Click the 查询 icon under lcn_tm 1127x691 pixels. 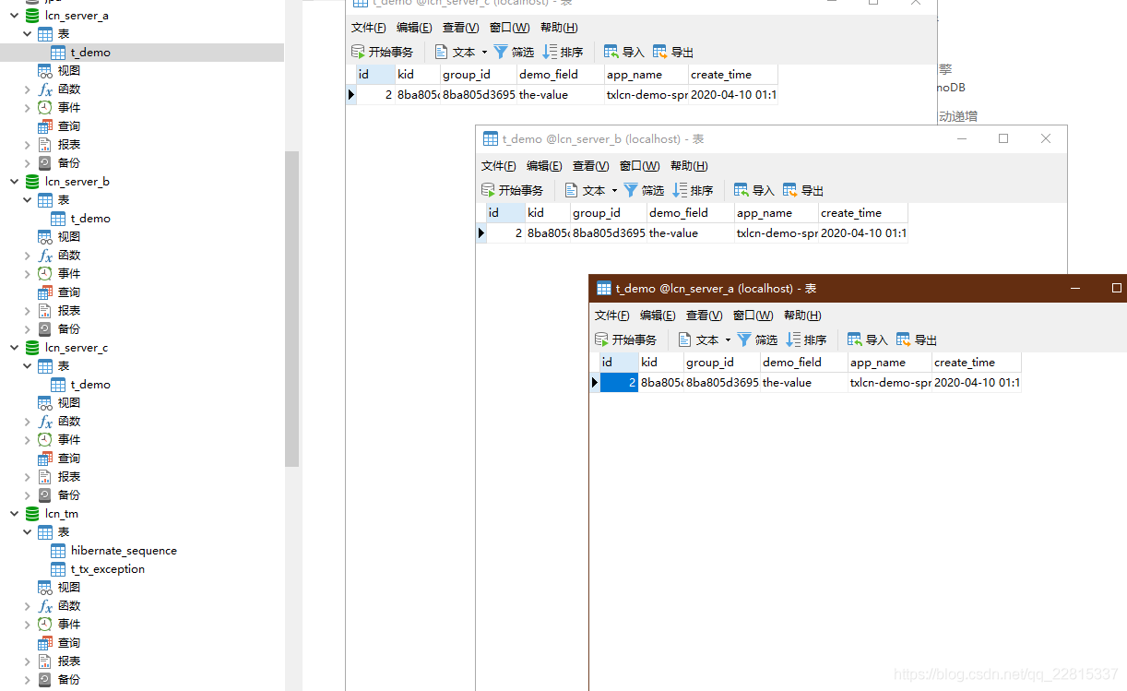[44, 643]
